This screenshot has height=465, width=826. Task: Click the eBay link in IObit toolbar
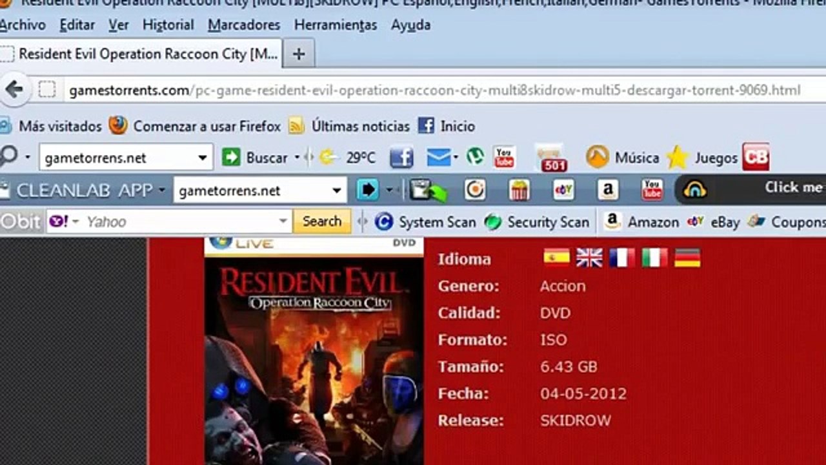[714, 222]
